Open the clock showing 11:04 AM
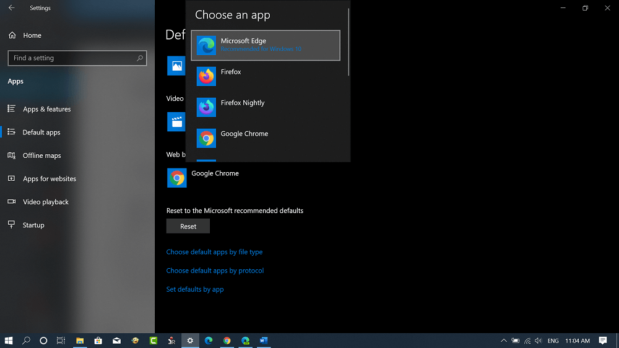Viewport: 619px width, 348px height. (x=578, y=341)
